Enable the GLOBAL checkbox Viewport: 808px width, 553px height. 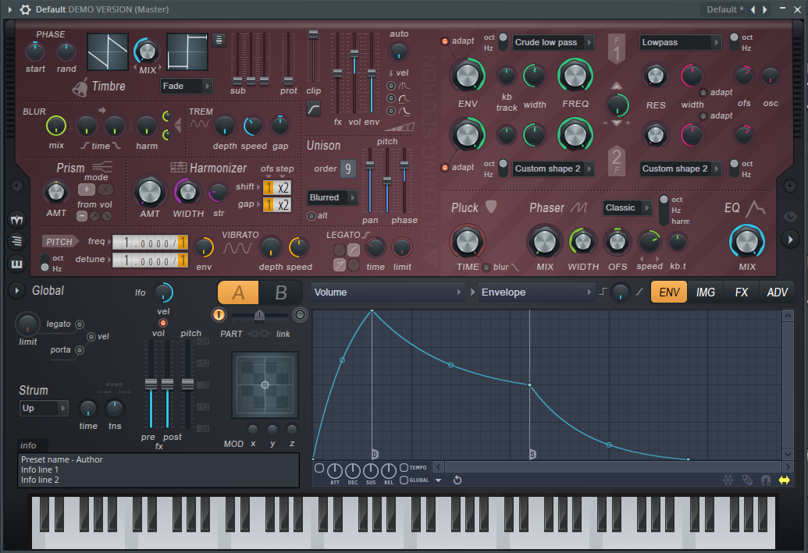(x=404, y=480)
